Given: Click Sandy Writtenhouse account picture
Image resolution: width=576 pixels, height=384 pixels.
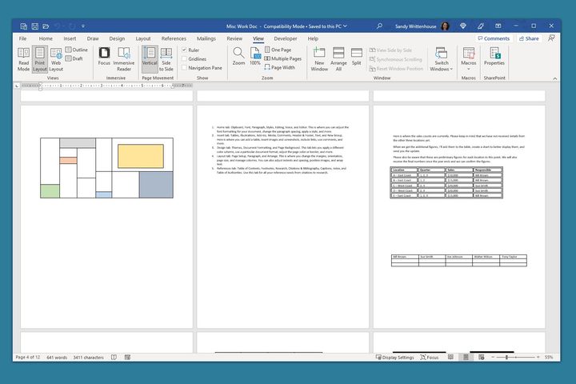Looking at the screenshot, I should point(446,26).
